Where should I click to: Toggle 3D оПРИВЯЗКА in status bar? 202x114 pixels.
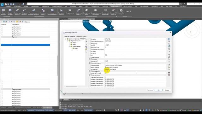(x=40, y=110)
